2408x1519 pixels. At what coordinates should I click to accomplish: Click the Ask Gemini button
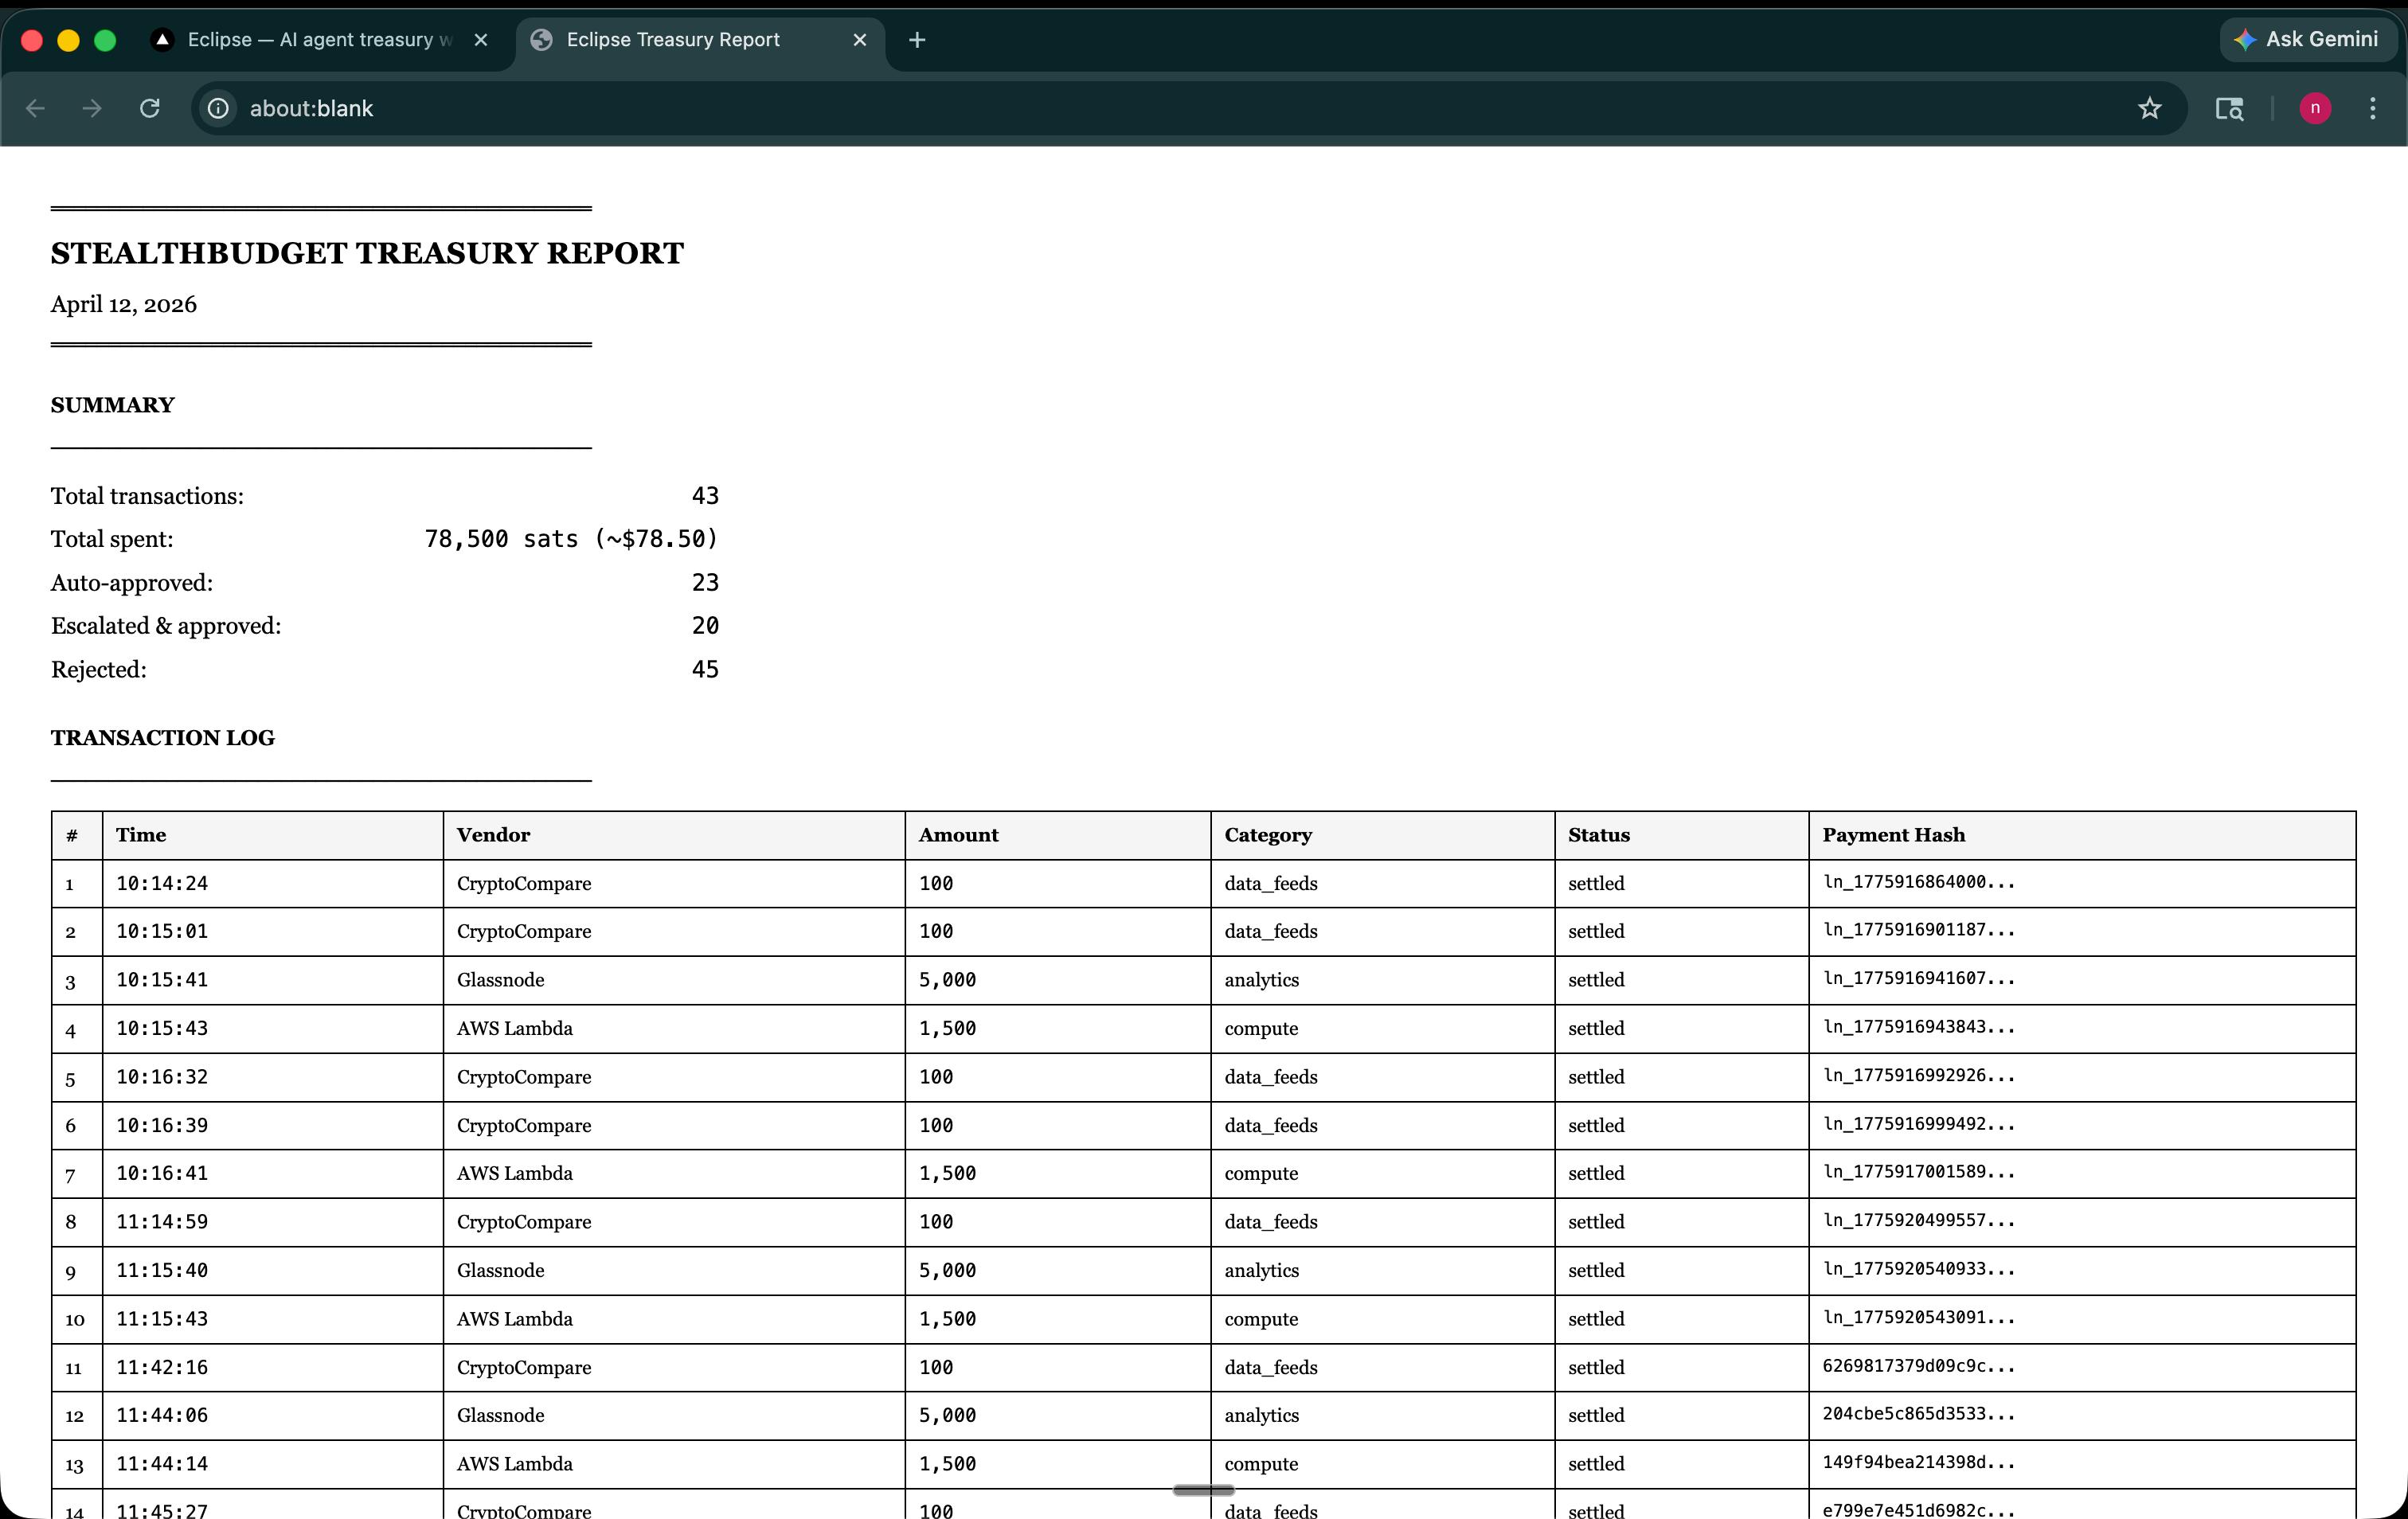pos(2307,40)
